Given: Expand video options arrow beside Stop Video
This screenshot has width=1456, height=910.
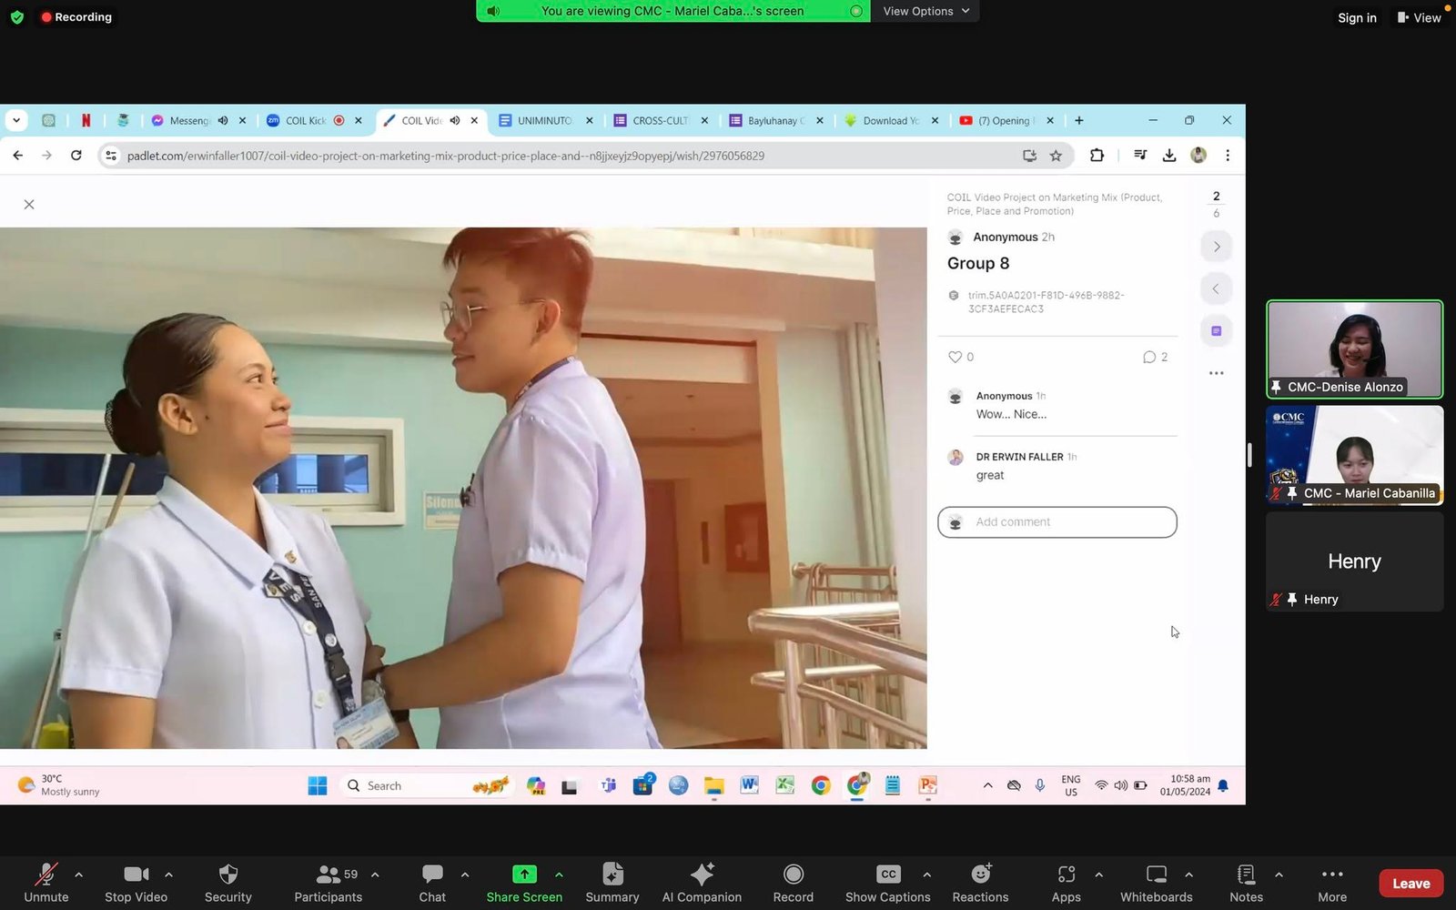Looking at the screenshot, I should tap(168, 875).
